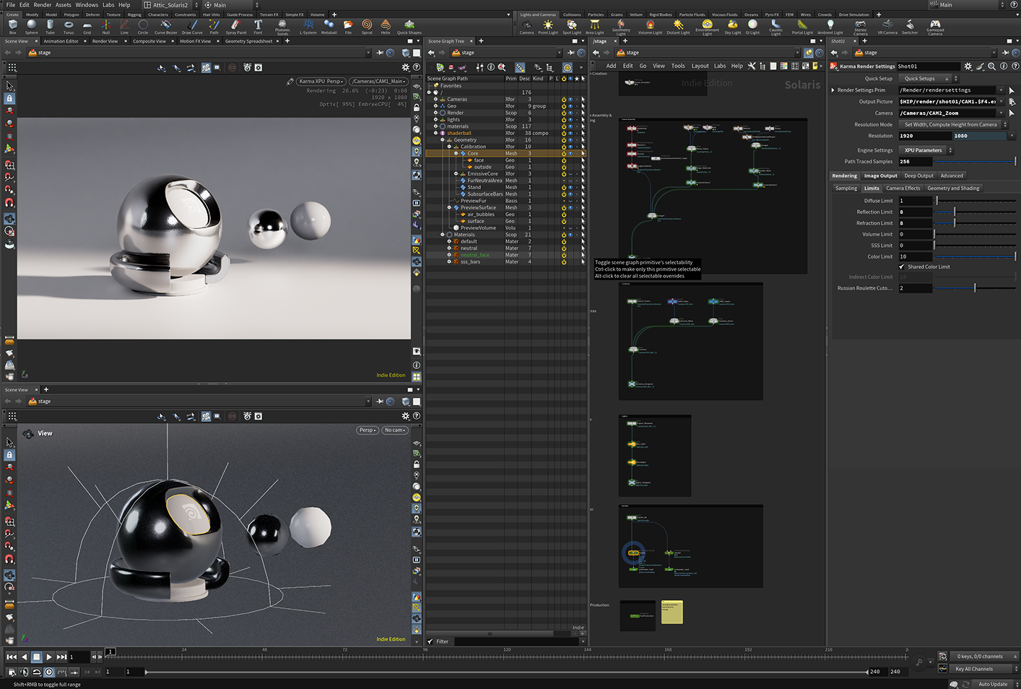Toggle the activation switch on the Core mesh
The height and width of the screenshot is (689, 1021).
click(564, 153)
